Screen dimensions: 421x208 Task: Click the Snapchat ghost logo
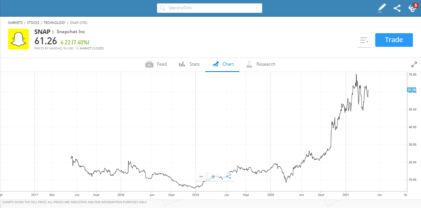(x=18, y=39)
